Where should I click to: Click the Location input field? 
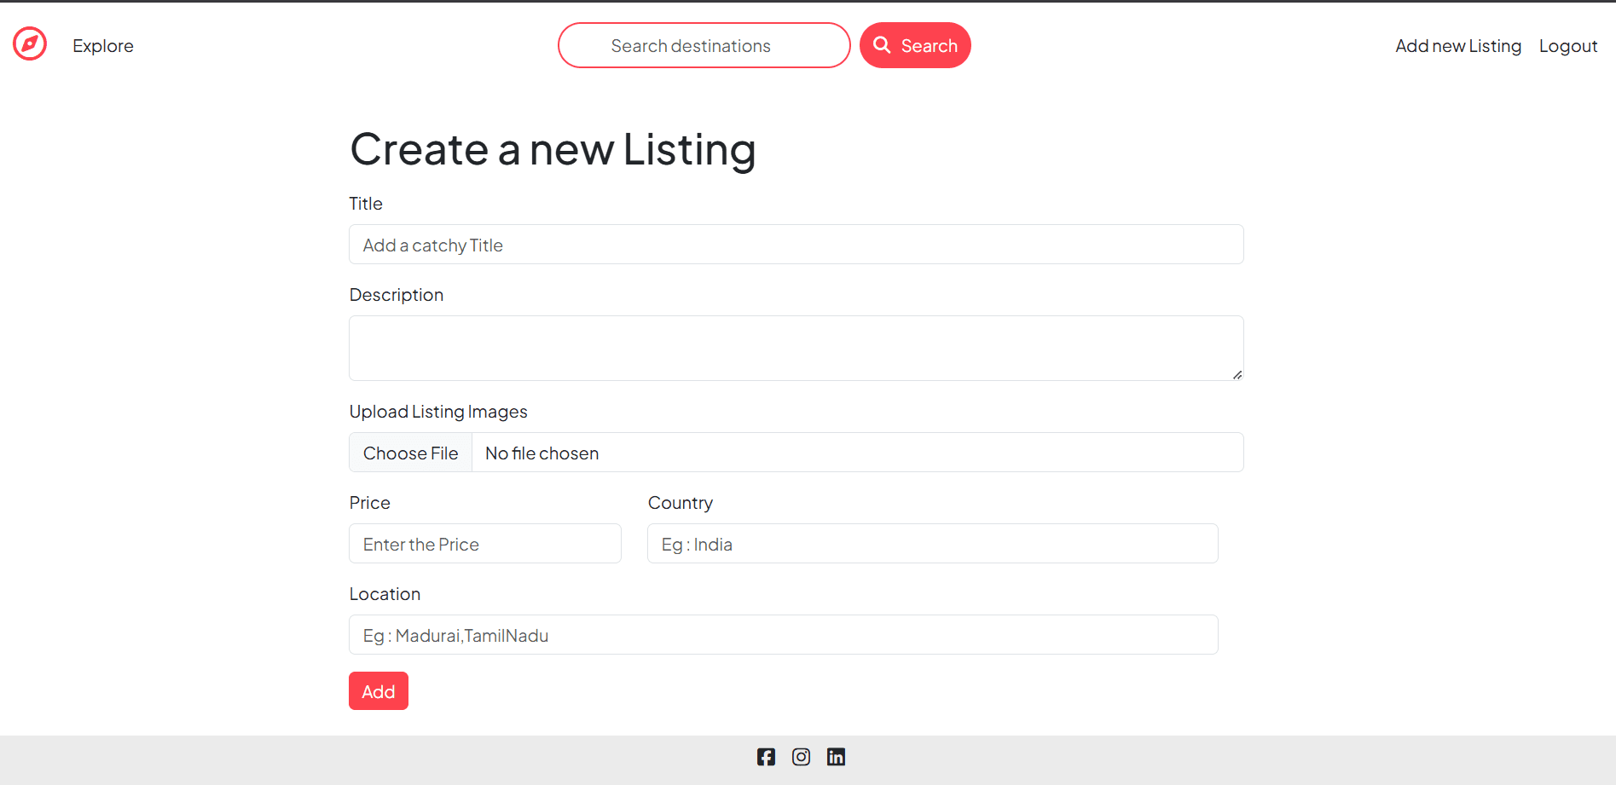click(784, 635)
